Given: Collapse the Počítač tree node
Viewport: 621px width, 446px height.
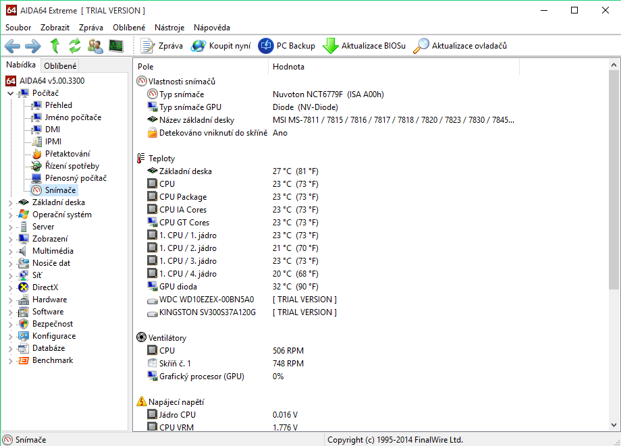Looking at the screenshot, I should pyautogui.click(x=10, y=93).
